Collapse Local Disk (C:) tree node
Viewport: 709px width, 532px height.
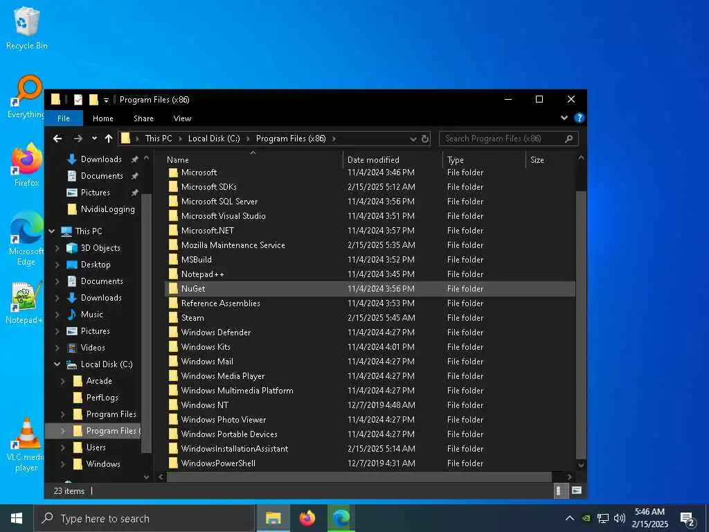click(57, 364)
